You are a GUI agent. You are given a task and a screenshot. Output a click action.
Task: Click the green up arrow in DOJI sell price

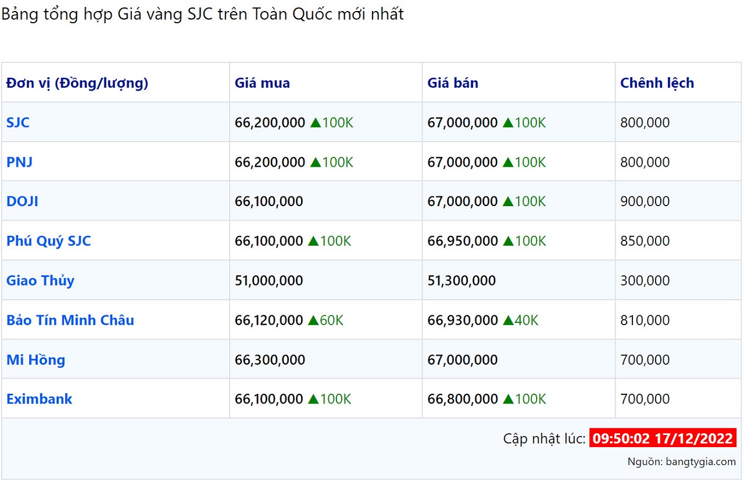[x=508, y=202]
